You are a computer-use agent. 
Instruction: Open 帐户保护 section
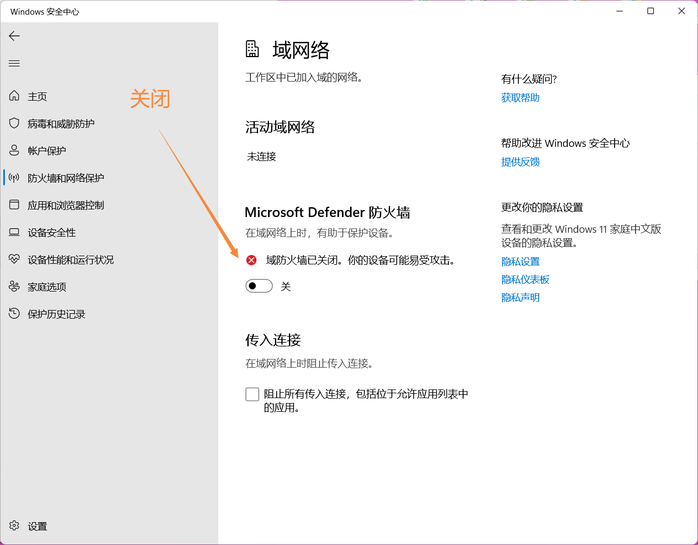click(47, 151)
